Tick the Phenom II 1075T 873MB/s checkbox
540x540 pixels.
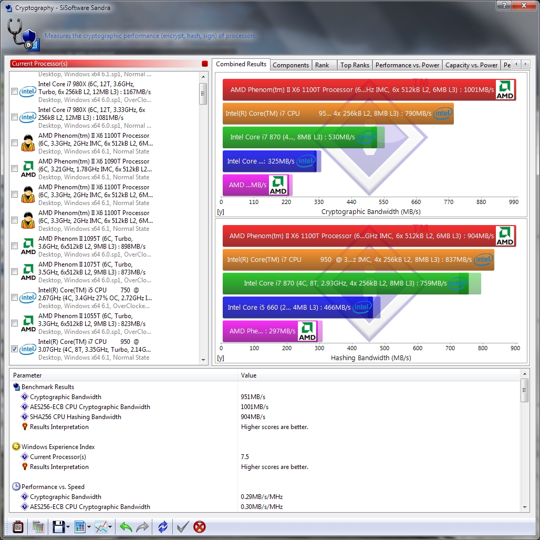(x=15, y=272)
